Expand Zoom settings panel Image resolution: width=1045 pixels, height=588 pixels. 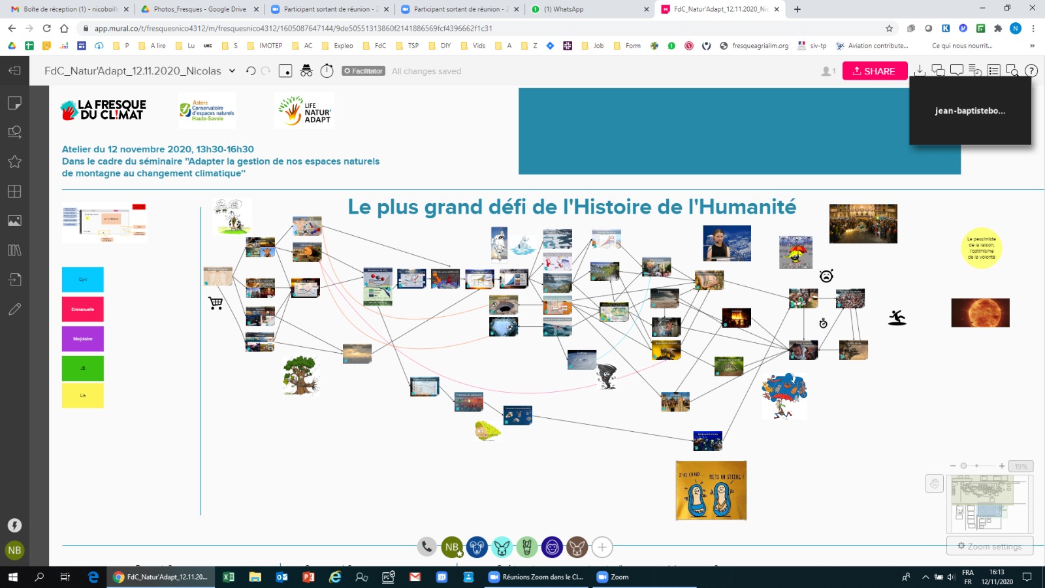989,546
